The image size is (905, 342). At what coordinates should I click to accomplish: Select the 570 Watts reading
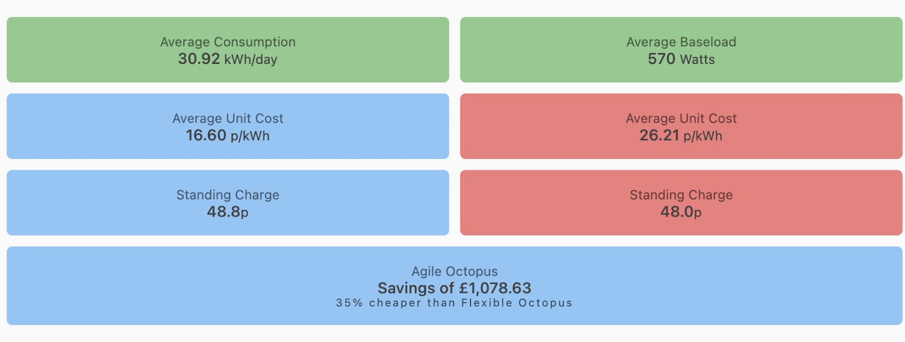pos(681,60)
